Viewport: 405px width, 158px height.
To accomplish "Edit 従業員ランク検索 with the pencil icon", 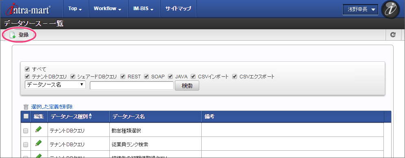I will (39, 143).
